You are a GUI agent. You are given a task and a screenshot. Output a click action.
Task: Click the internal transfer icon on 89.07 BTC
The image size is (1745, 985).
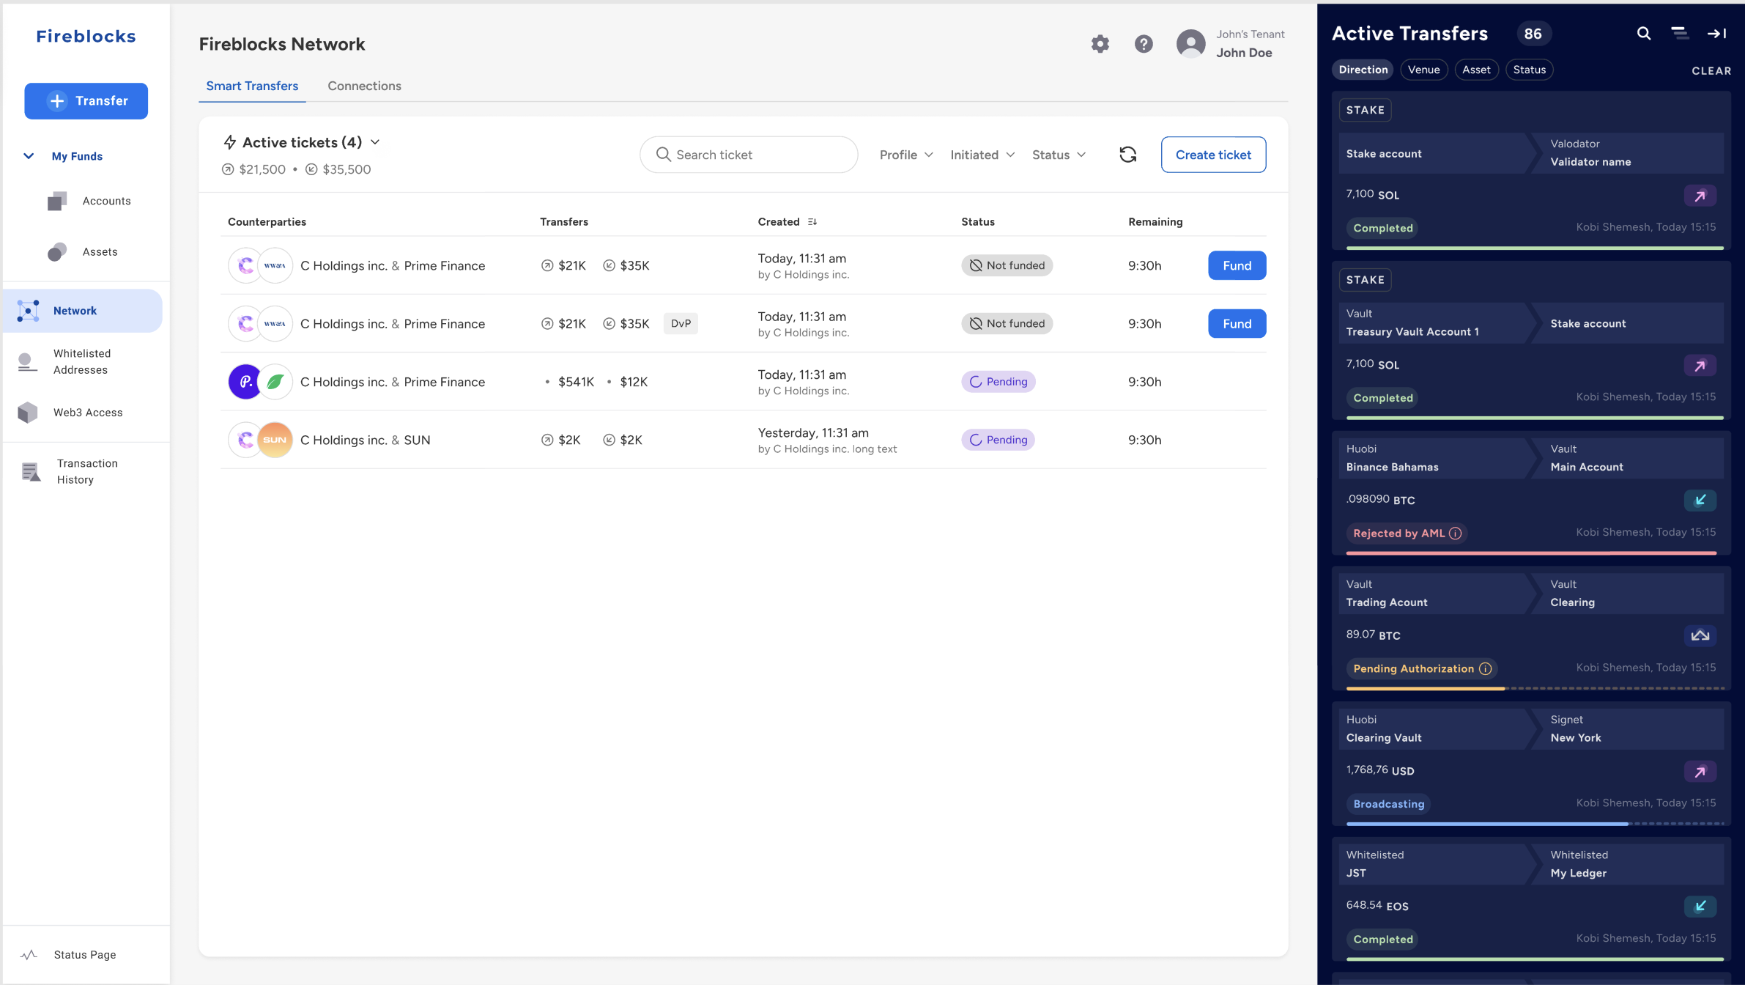click(x=1700, y=636)
